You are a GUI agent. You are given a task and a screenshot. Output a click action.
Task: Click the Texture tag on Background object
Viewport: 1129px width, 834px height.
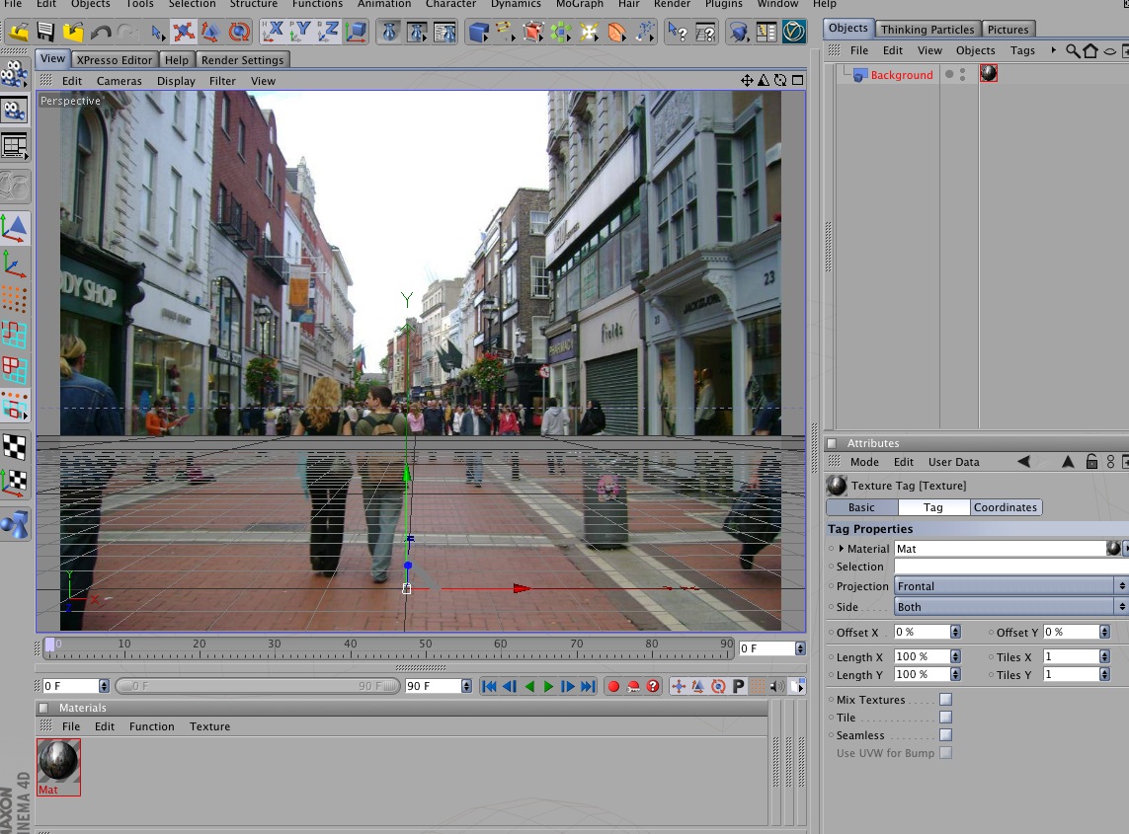988,74
